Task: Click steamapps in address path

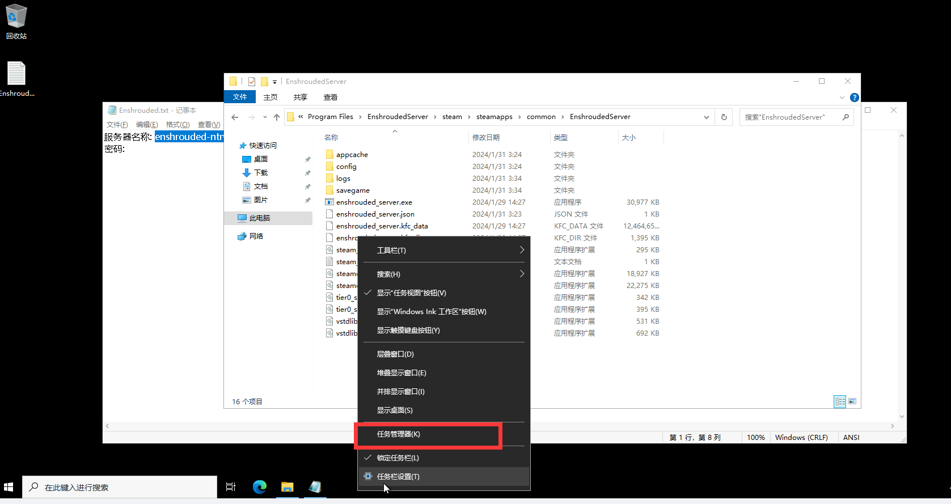Action: (494, 117)
